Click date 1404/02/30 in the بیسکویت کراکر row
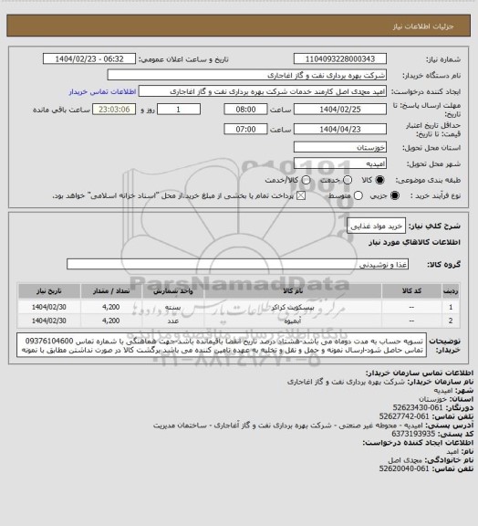 (49, 307)
